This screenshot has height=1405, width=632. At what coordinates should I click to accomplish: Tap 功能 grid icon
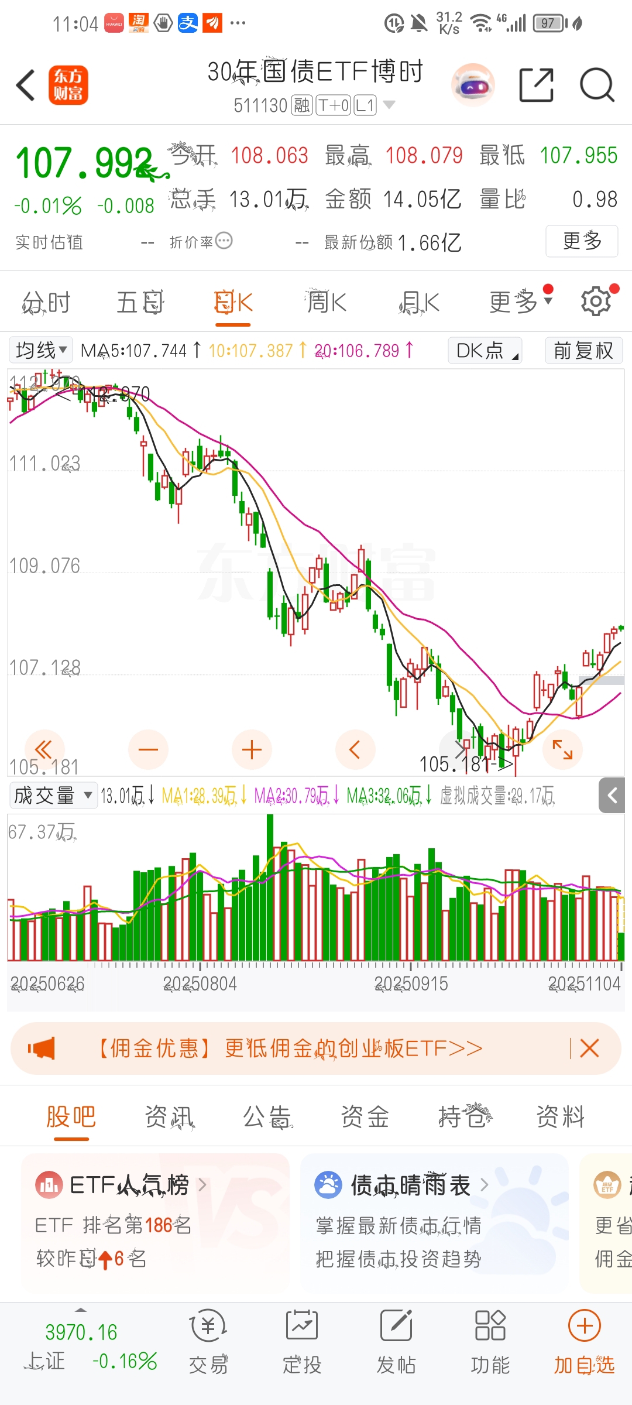click(x=490, y=1326)
